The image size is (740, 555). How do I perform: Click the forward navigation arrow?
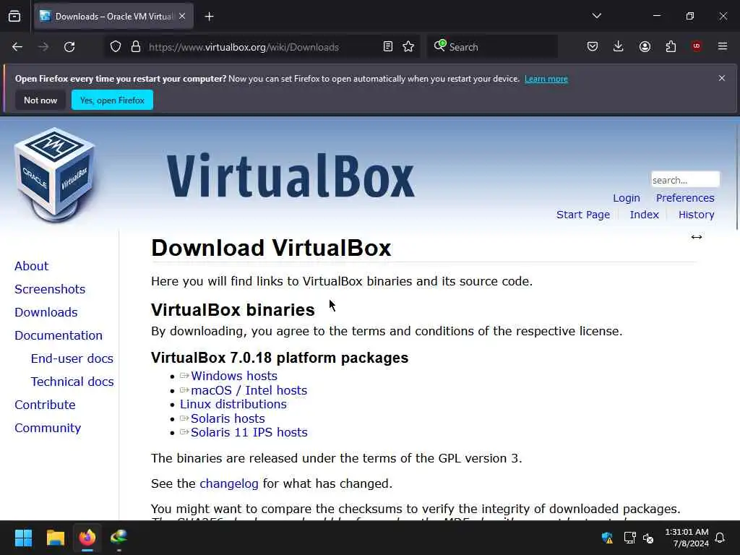(x=43, y=47)
